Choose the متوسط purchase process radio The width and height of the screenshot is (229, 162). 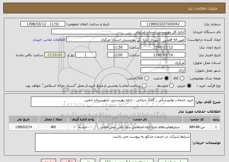pyautogui.click(x=172, y=86)
